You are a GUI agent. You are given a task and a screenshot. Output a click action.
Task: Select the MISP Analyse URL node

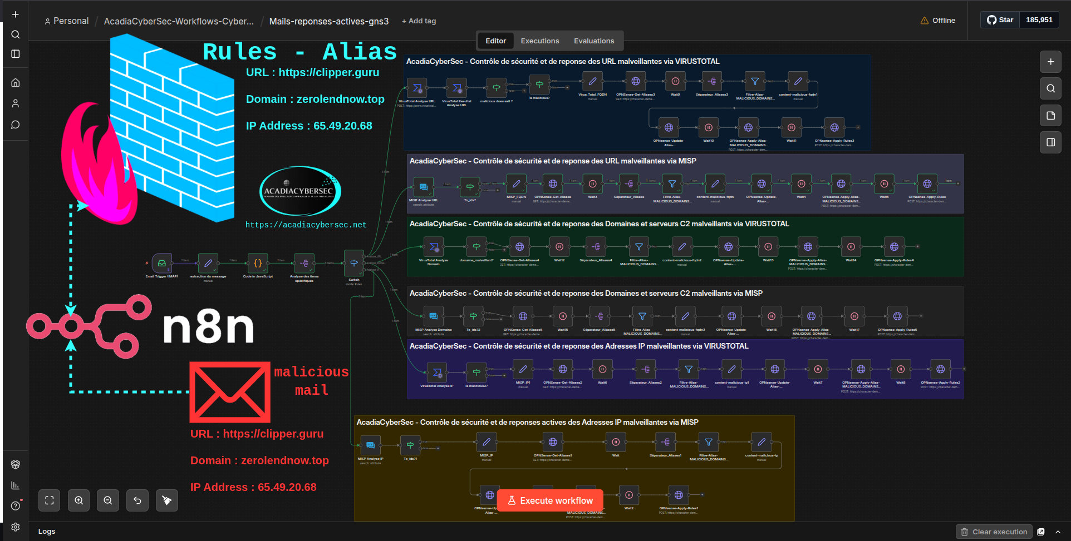click(423, 187)
